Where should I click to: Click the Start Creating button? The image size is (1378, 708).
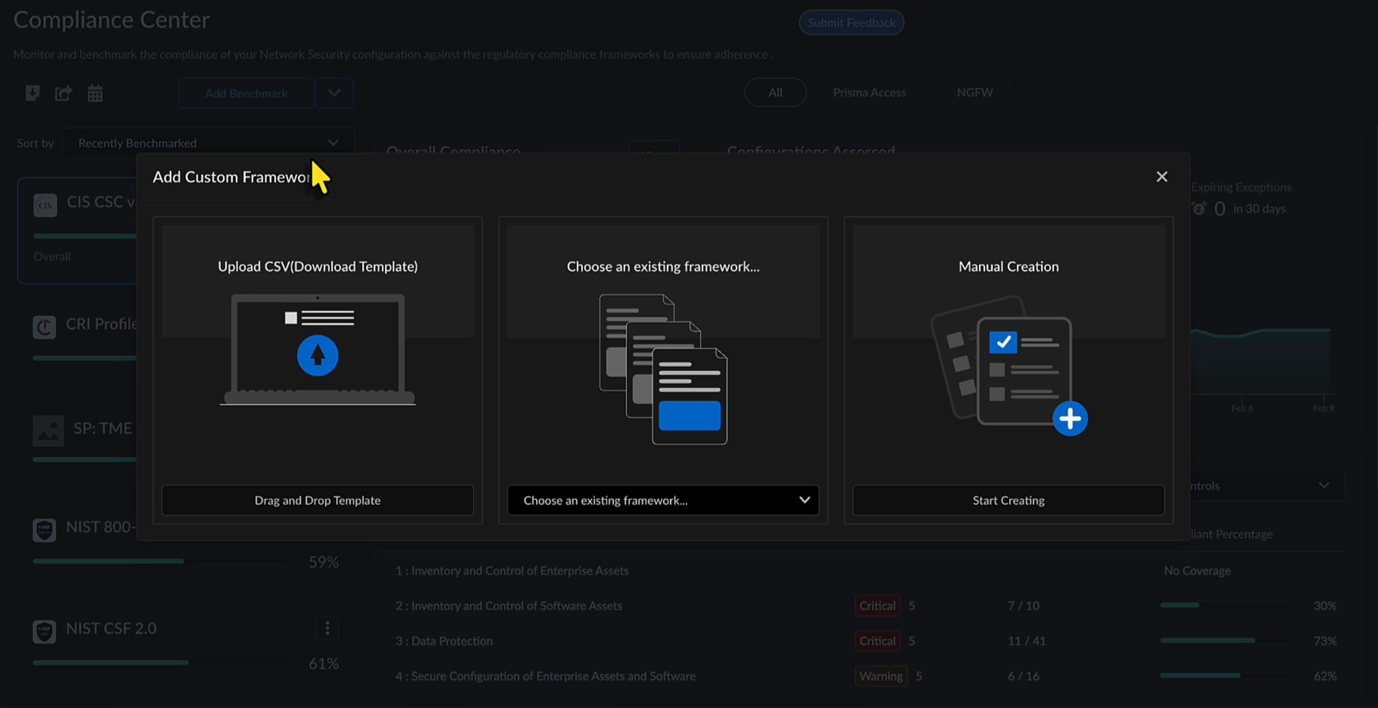pyautogui.click(x=1008, y=501)
